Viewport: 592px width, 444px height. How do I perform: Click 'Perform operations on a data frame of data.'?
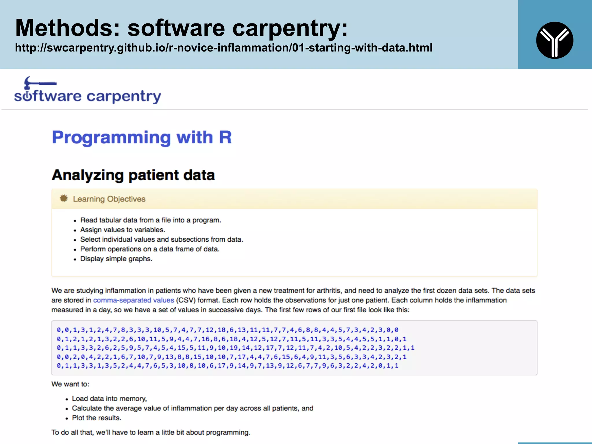[x=150, y=249]
